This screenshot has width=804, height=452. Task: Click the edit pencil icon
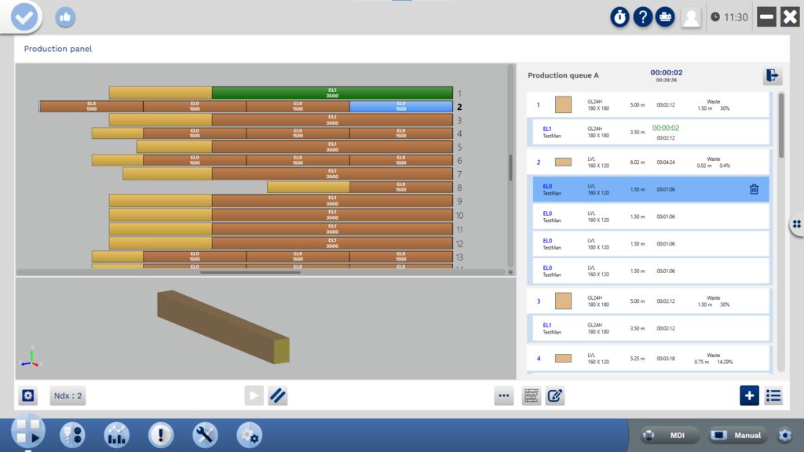coord(555,396)
